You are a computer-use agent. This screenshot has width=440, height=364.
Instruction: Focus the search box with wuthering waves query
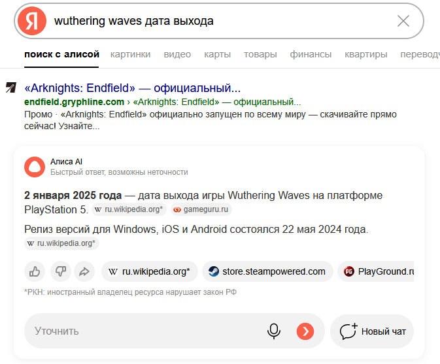219,21
